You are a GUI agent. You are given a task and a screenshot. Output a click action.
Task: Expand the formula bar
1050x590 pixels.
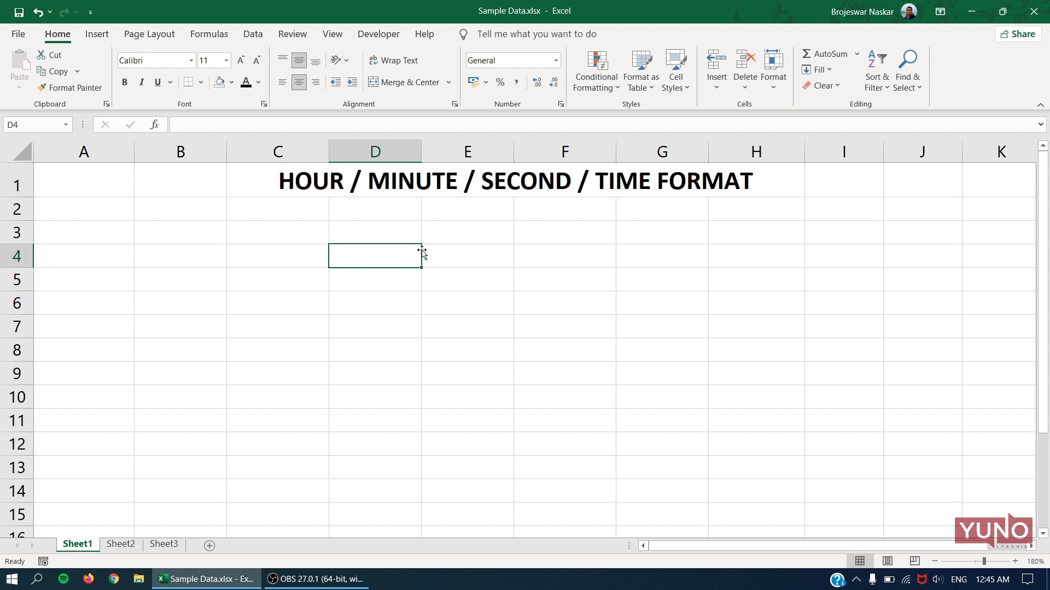pyautogui.click(x=1040, y=125)
